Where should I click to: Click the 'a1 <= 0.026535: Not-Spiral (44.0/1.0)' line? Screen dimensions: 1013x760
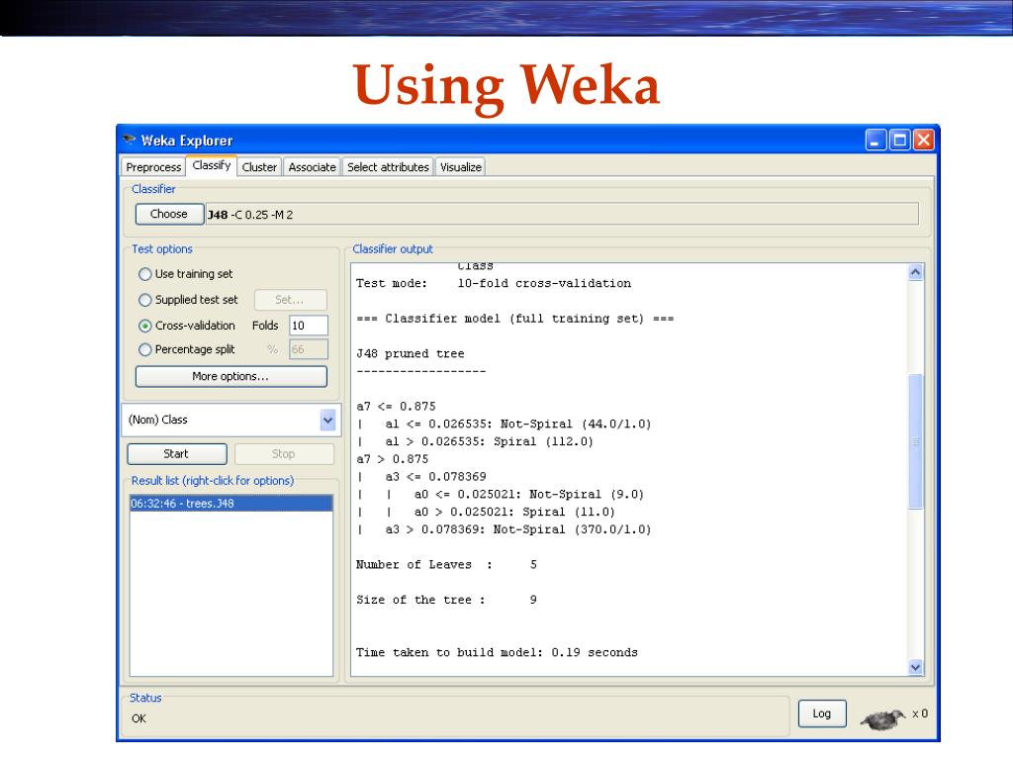coord(518,424)
